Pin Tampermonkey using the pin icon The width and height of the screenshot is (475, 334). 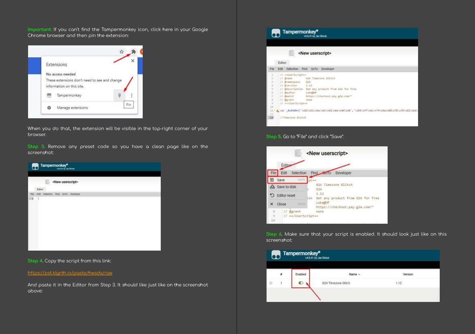click(119, 95)
